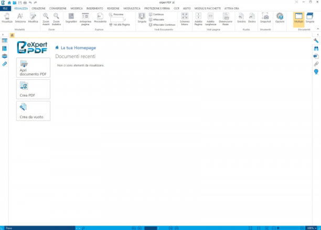Open the MODIFICA ribbon tab
This screenshot has width=321, height=230.
pos(77,8)
